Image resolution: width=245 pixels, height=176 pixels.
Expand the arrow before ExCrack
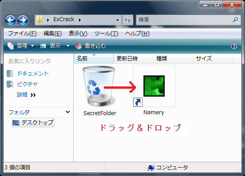(x=48, y=20)
